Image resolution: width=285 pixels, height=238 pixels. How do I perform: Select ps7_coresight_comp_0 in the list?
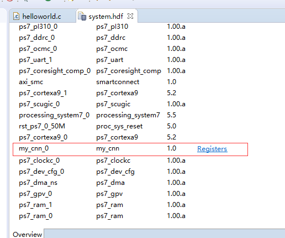(x=55, y=71)
